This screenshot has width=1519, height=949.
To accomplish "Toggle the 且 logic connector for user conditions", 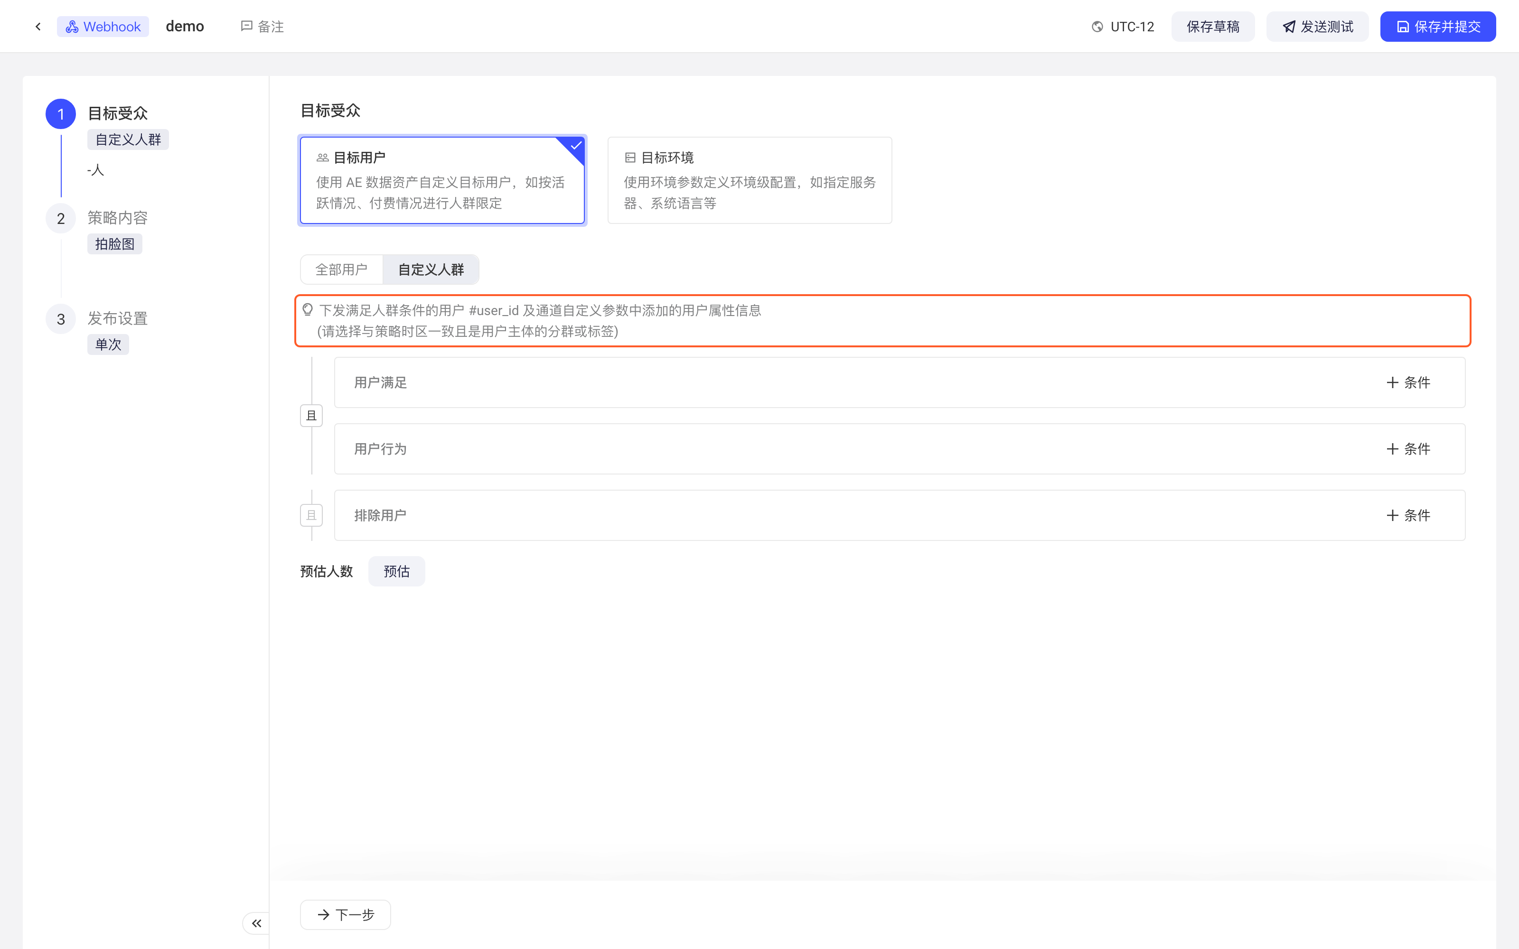I will tap(311, 416).
